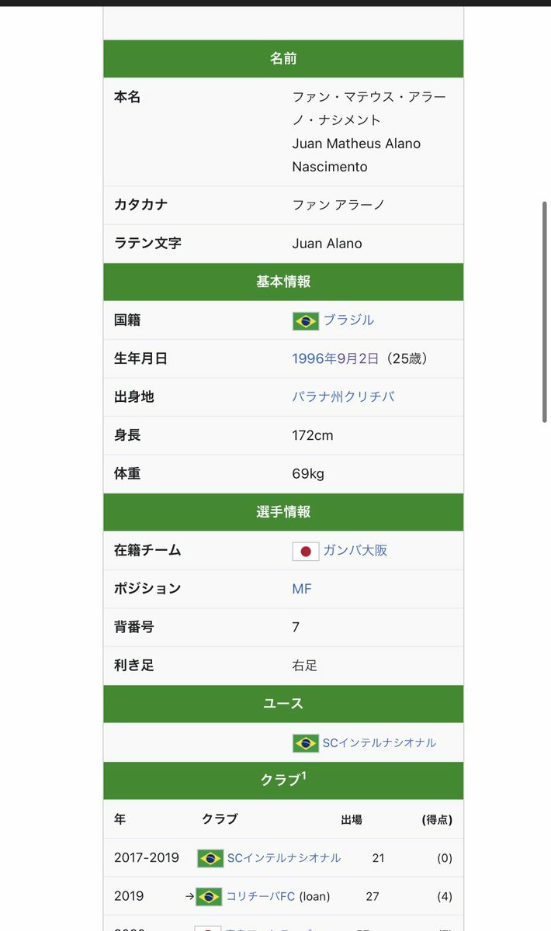Click the 名前 section header
Screen dimensions: 551x931
coord(283,59)
